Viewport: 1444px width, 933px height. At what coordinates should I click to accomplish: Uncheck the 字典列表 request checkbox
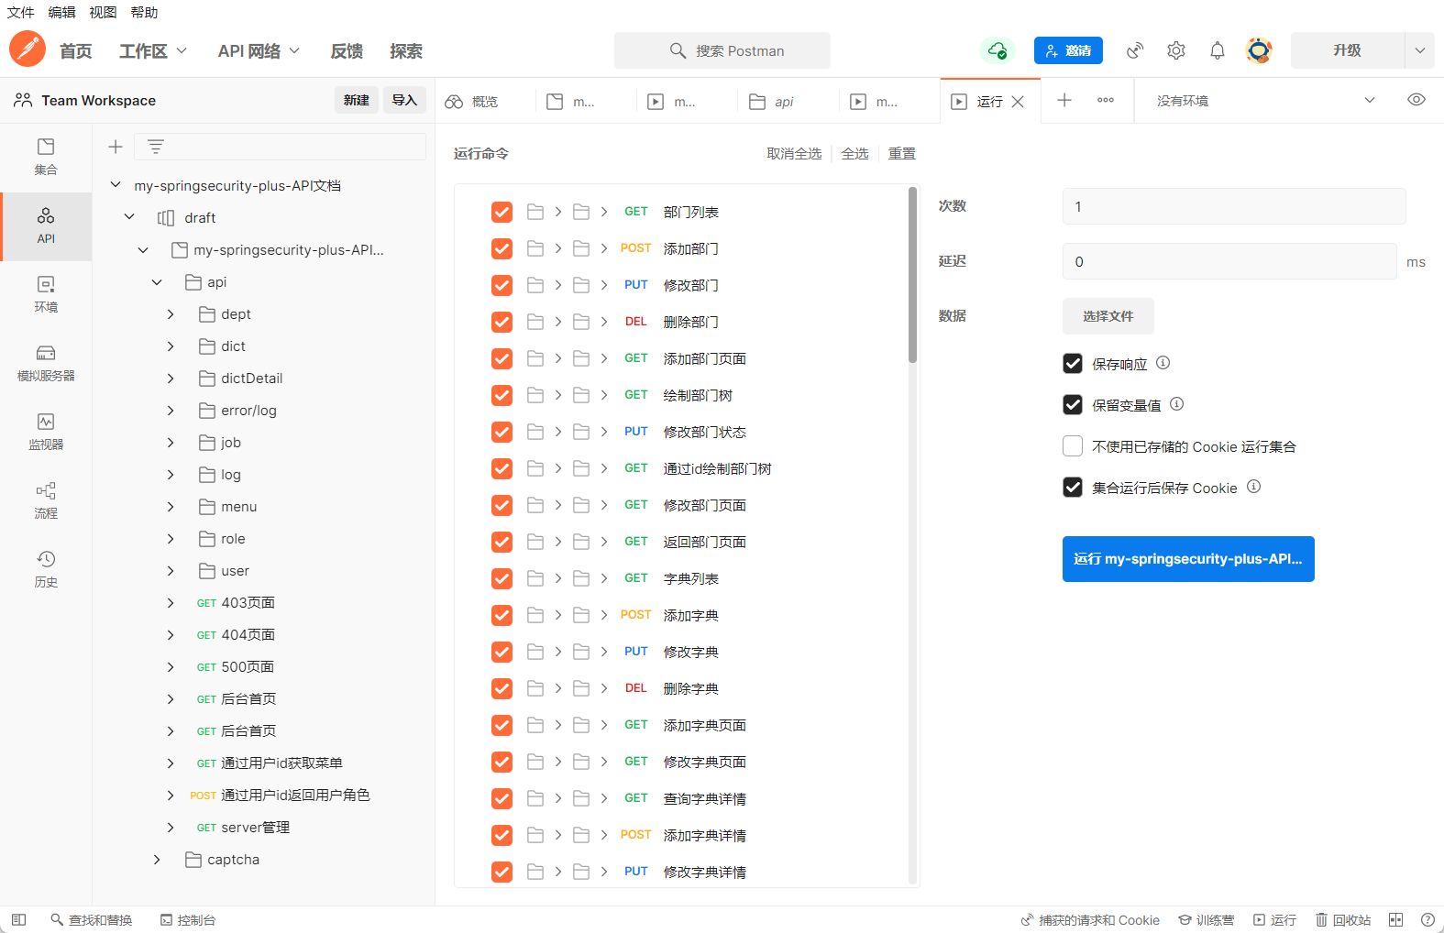click(x=502, y=578)
